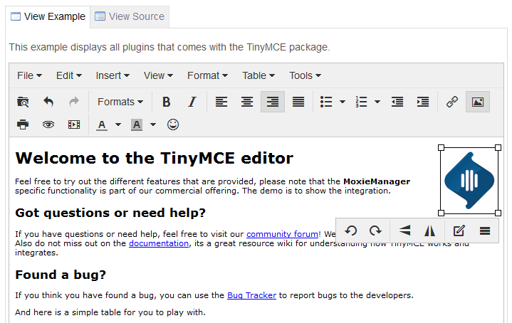Rotate the image clockwise
This screenshot has width=512, height=323.
(375, 231)
